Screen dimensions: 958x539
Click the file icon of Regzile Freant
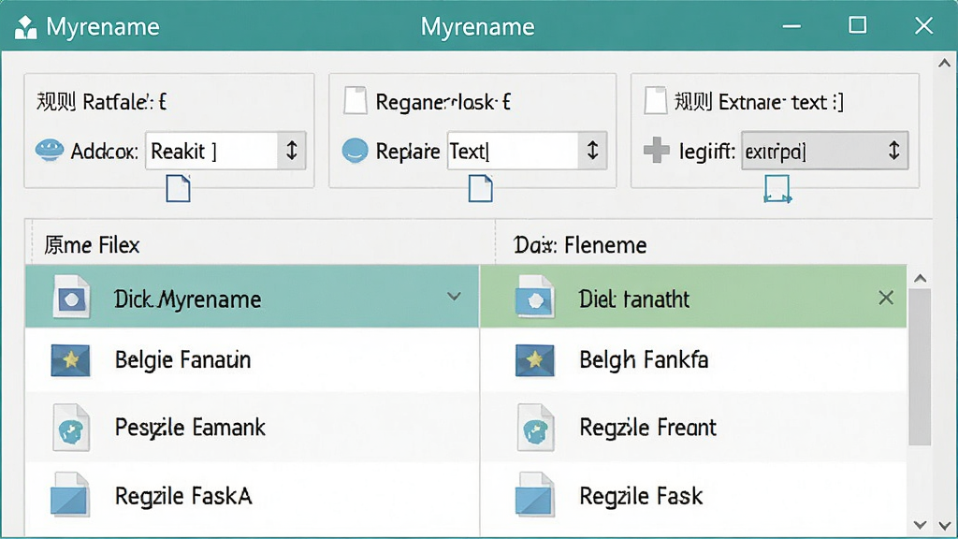pyautogui.click(x=536, y=428)
